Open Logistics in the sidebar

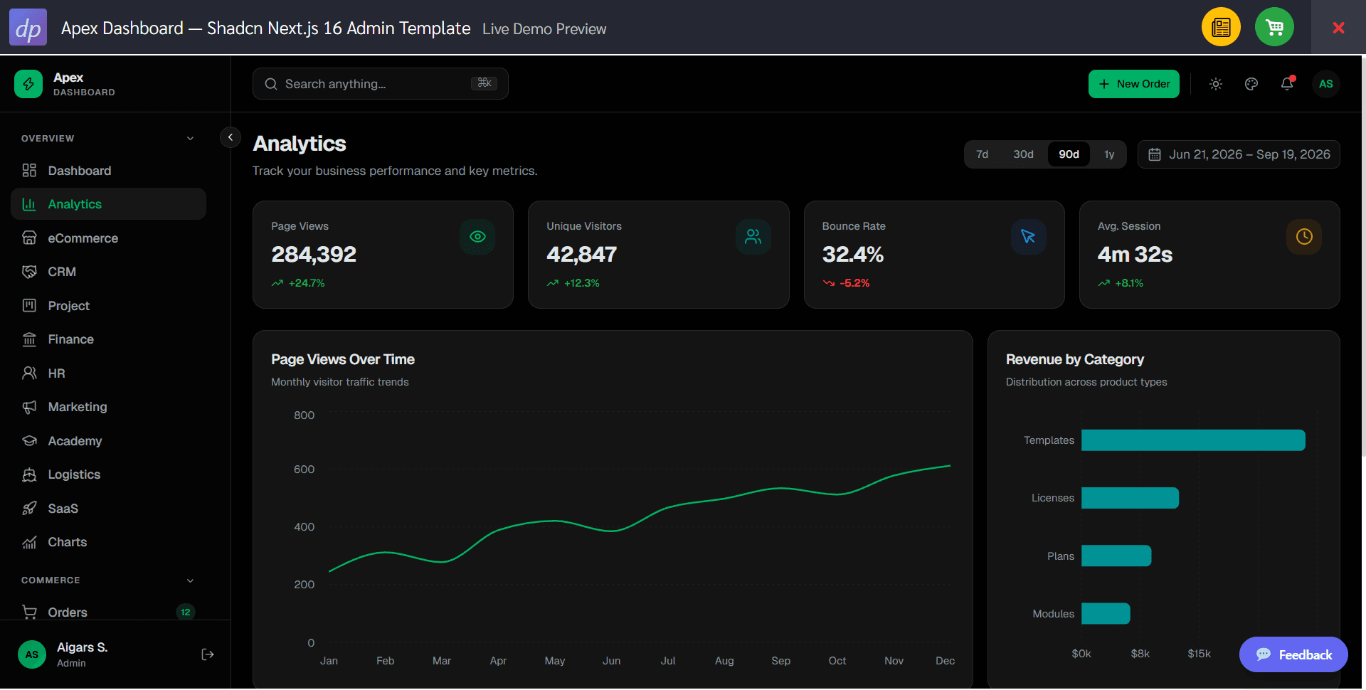[108, 474]
